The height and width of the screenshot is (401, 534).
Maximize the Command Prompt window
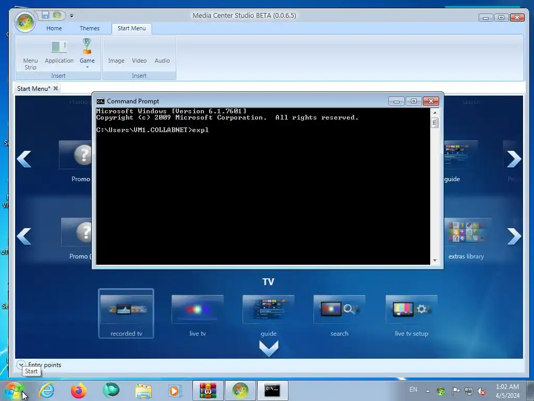[414, 101]
